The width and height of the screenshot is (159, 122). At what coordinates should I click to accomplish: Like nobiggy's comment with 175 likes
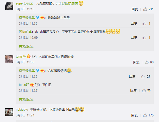pyautogui.click(x=148, y=115)
